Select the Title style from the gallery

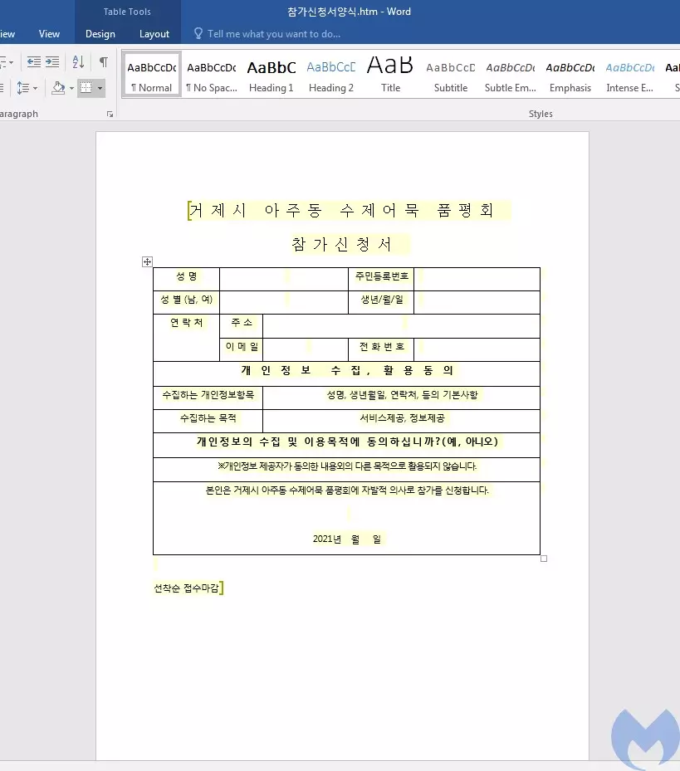[389, 75]
